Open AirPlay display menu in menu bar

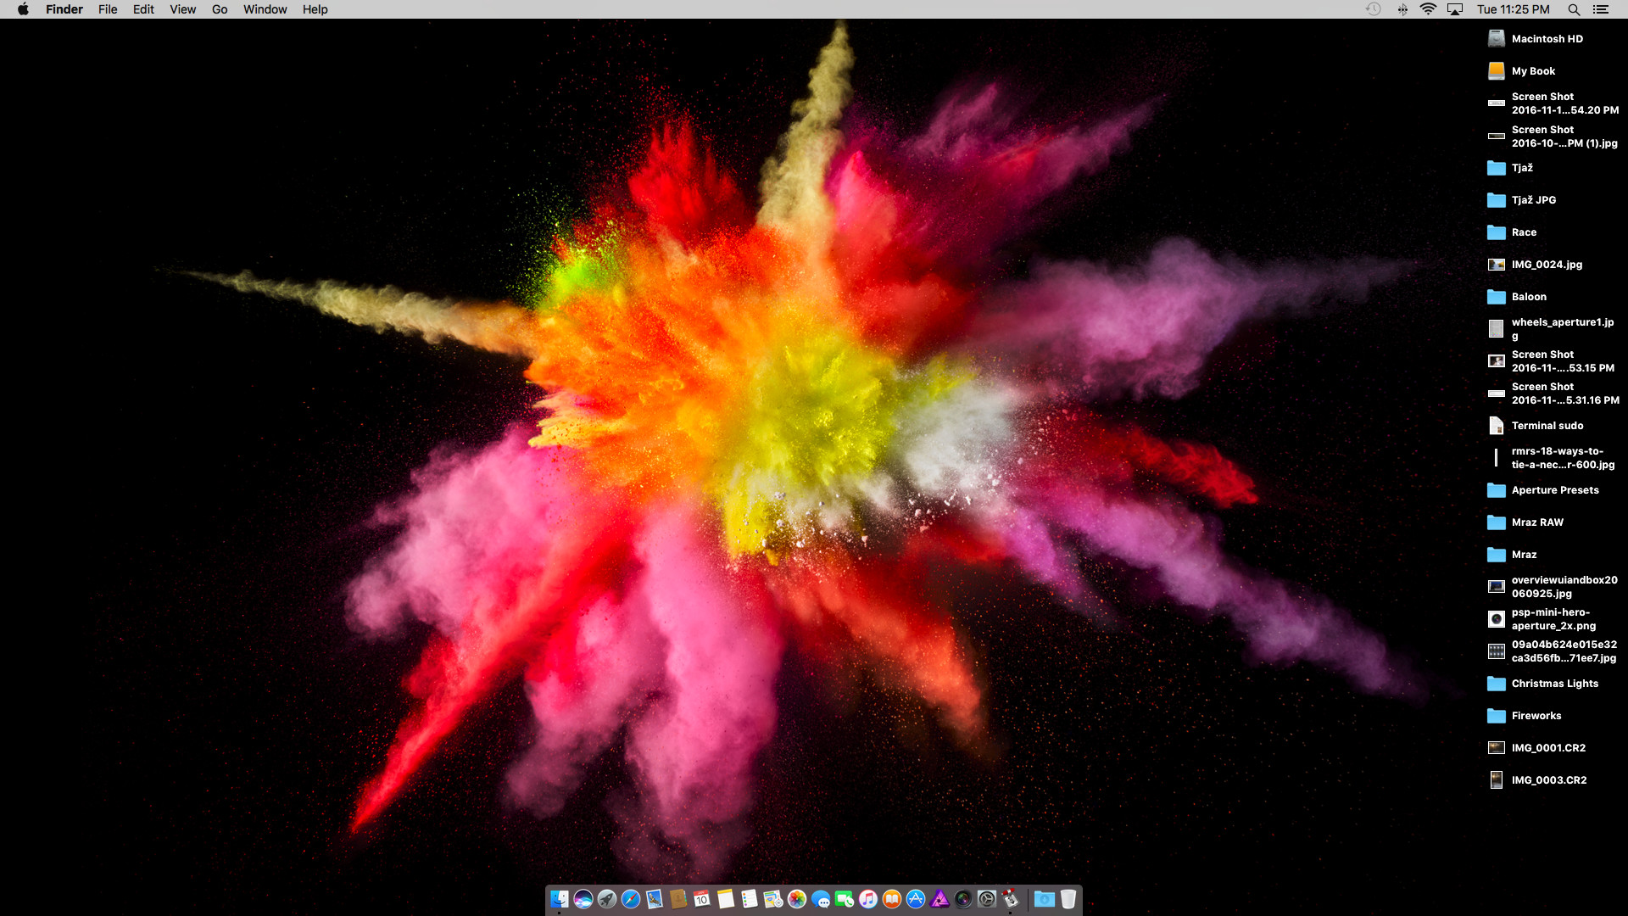(1455, 9)
